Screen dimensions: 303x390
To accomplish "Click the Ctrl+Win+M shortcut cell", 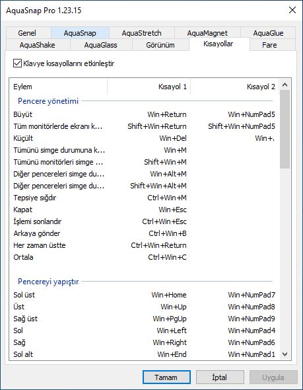I will point(167,198).
